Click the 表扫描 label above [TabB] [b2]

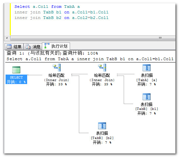[102, 133]
